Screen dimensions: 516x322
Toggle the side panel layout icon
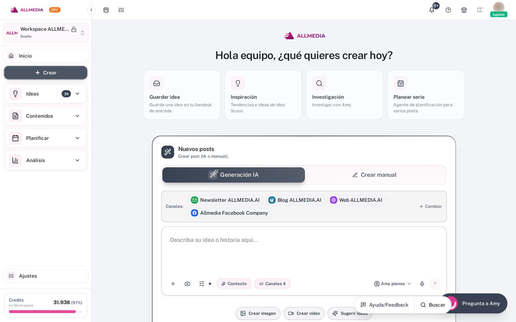(x=480, y=10)
